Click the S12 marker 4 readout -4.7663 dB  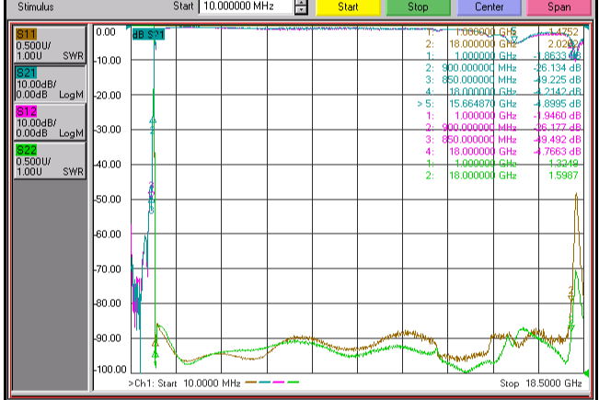pyautogui.click(x=557, y=151)
